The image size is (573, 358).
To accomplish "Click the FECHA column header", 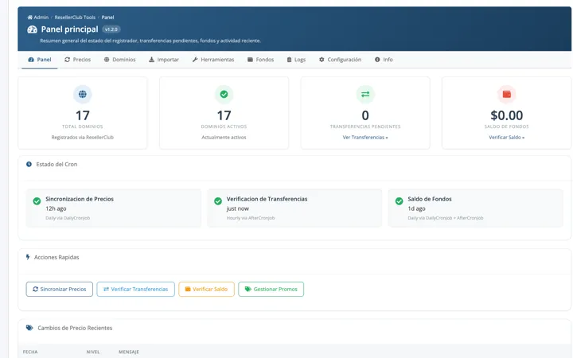I will (30, 352).
